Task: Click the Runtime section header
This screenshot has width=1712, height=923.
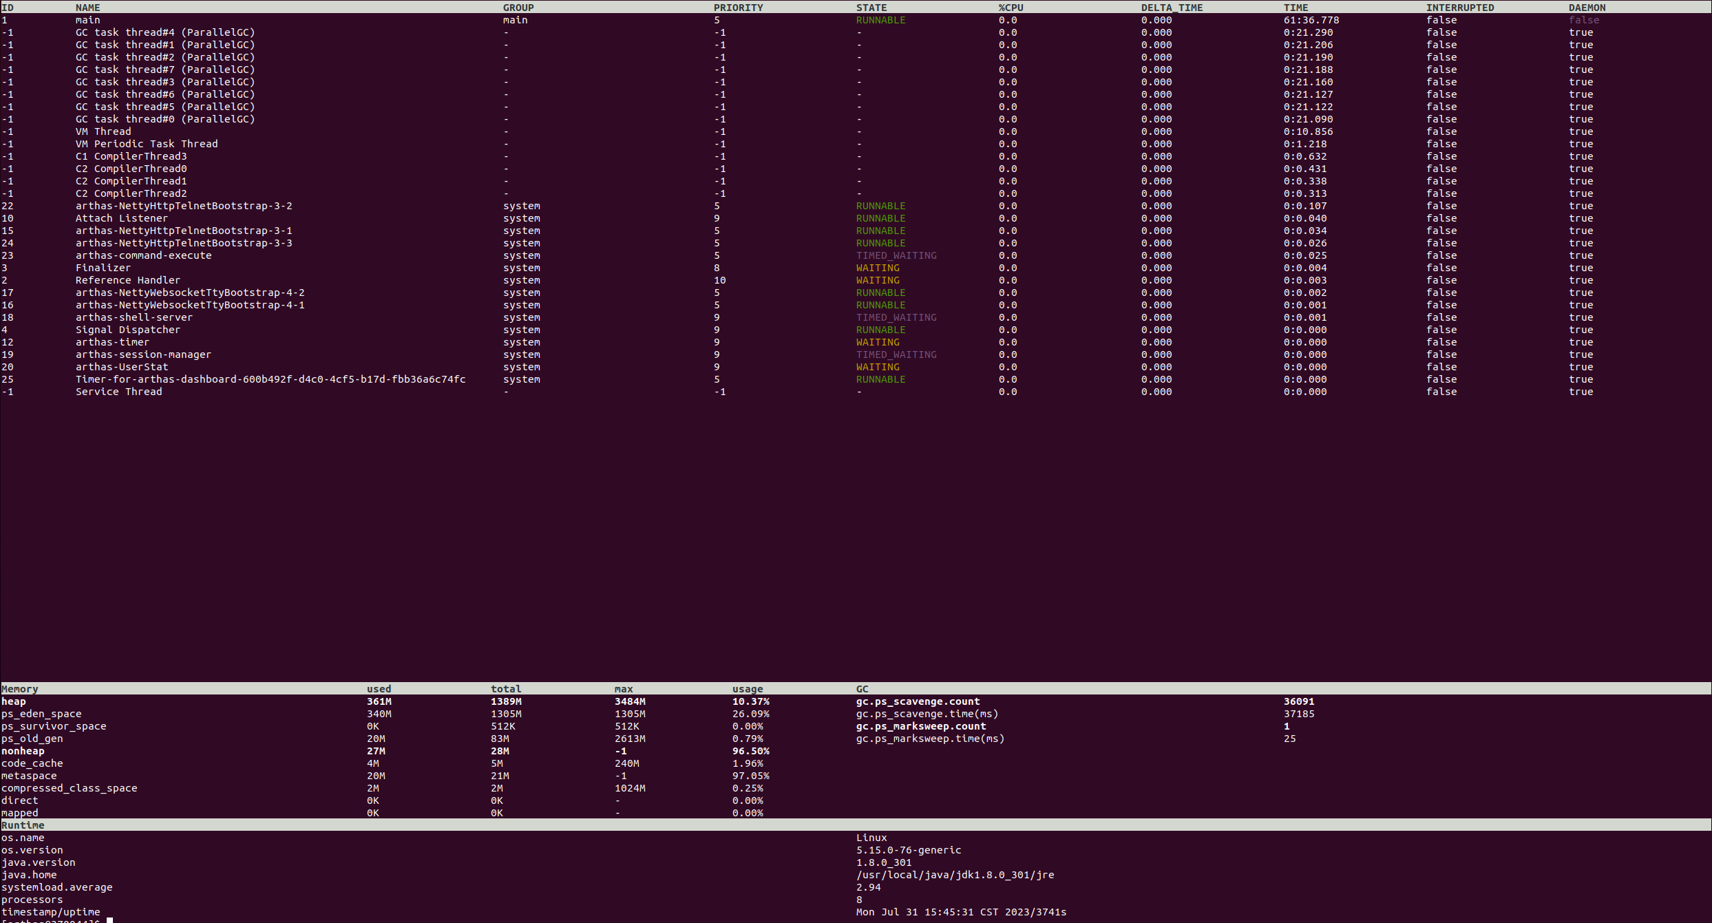Action: [x=22, y=825]
